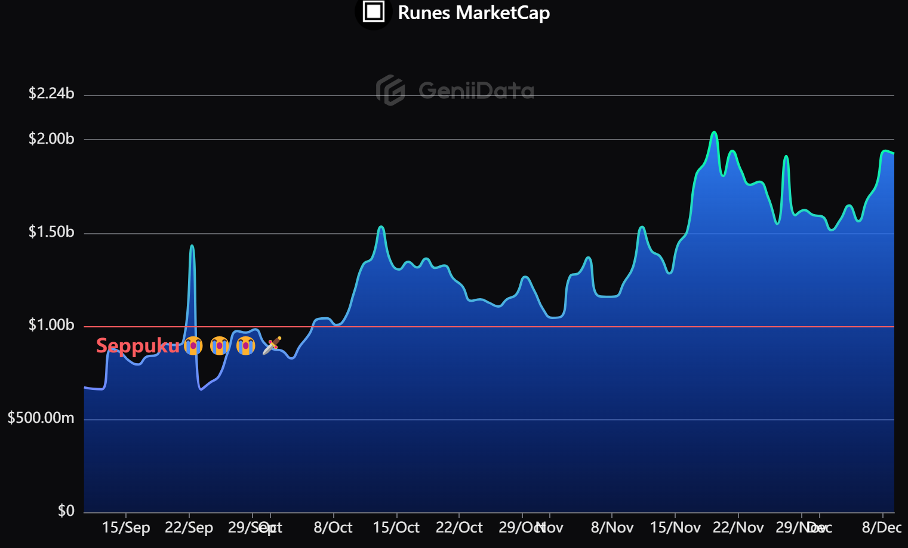908x548 pixels.
Task: Select the 8/Oct date tick label
Action: [x=333, y=528]
